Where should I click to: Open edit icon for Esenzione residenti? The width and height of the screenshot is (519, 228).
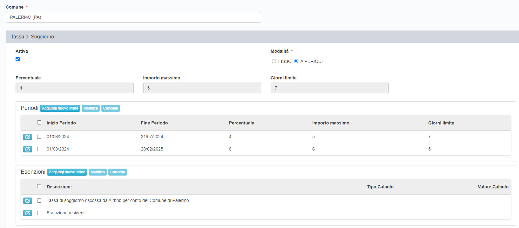[x=28, y=213]
